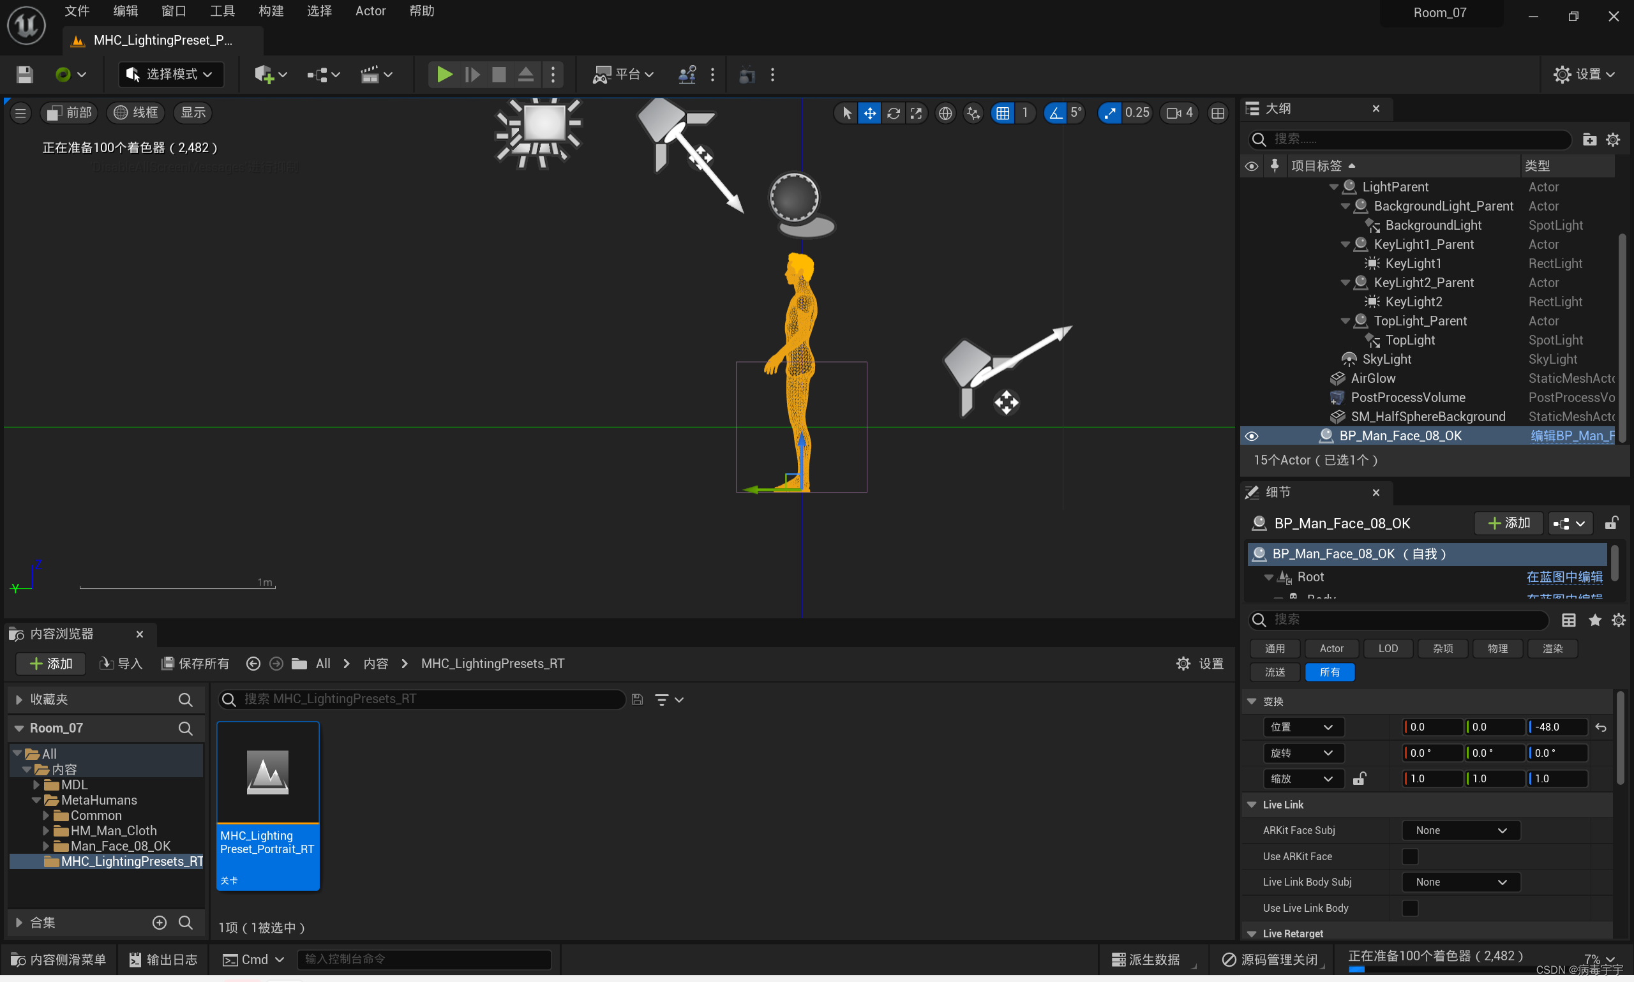1634x982 pixels.
Task: Select the rotate transform tool in viewport
Action: [x=893, y=113]
